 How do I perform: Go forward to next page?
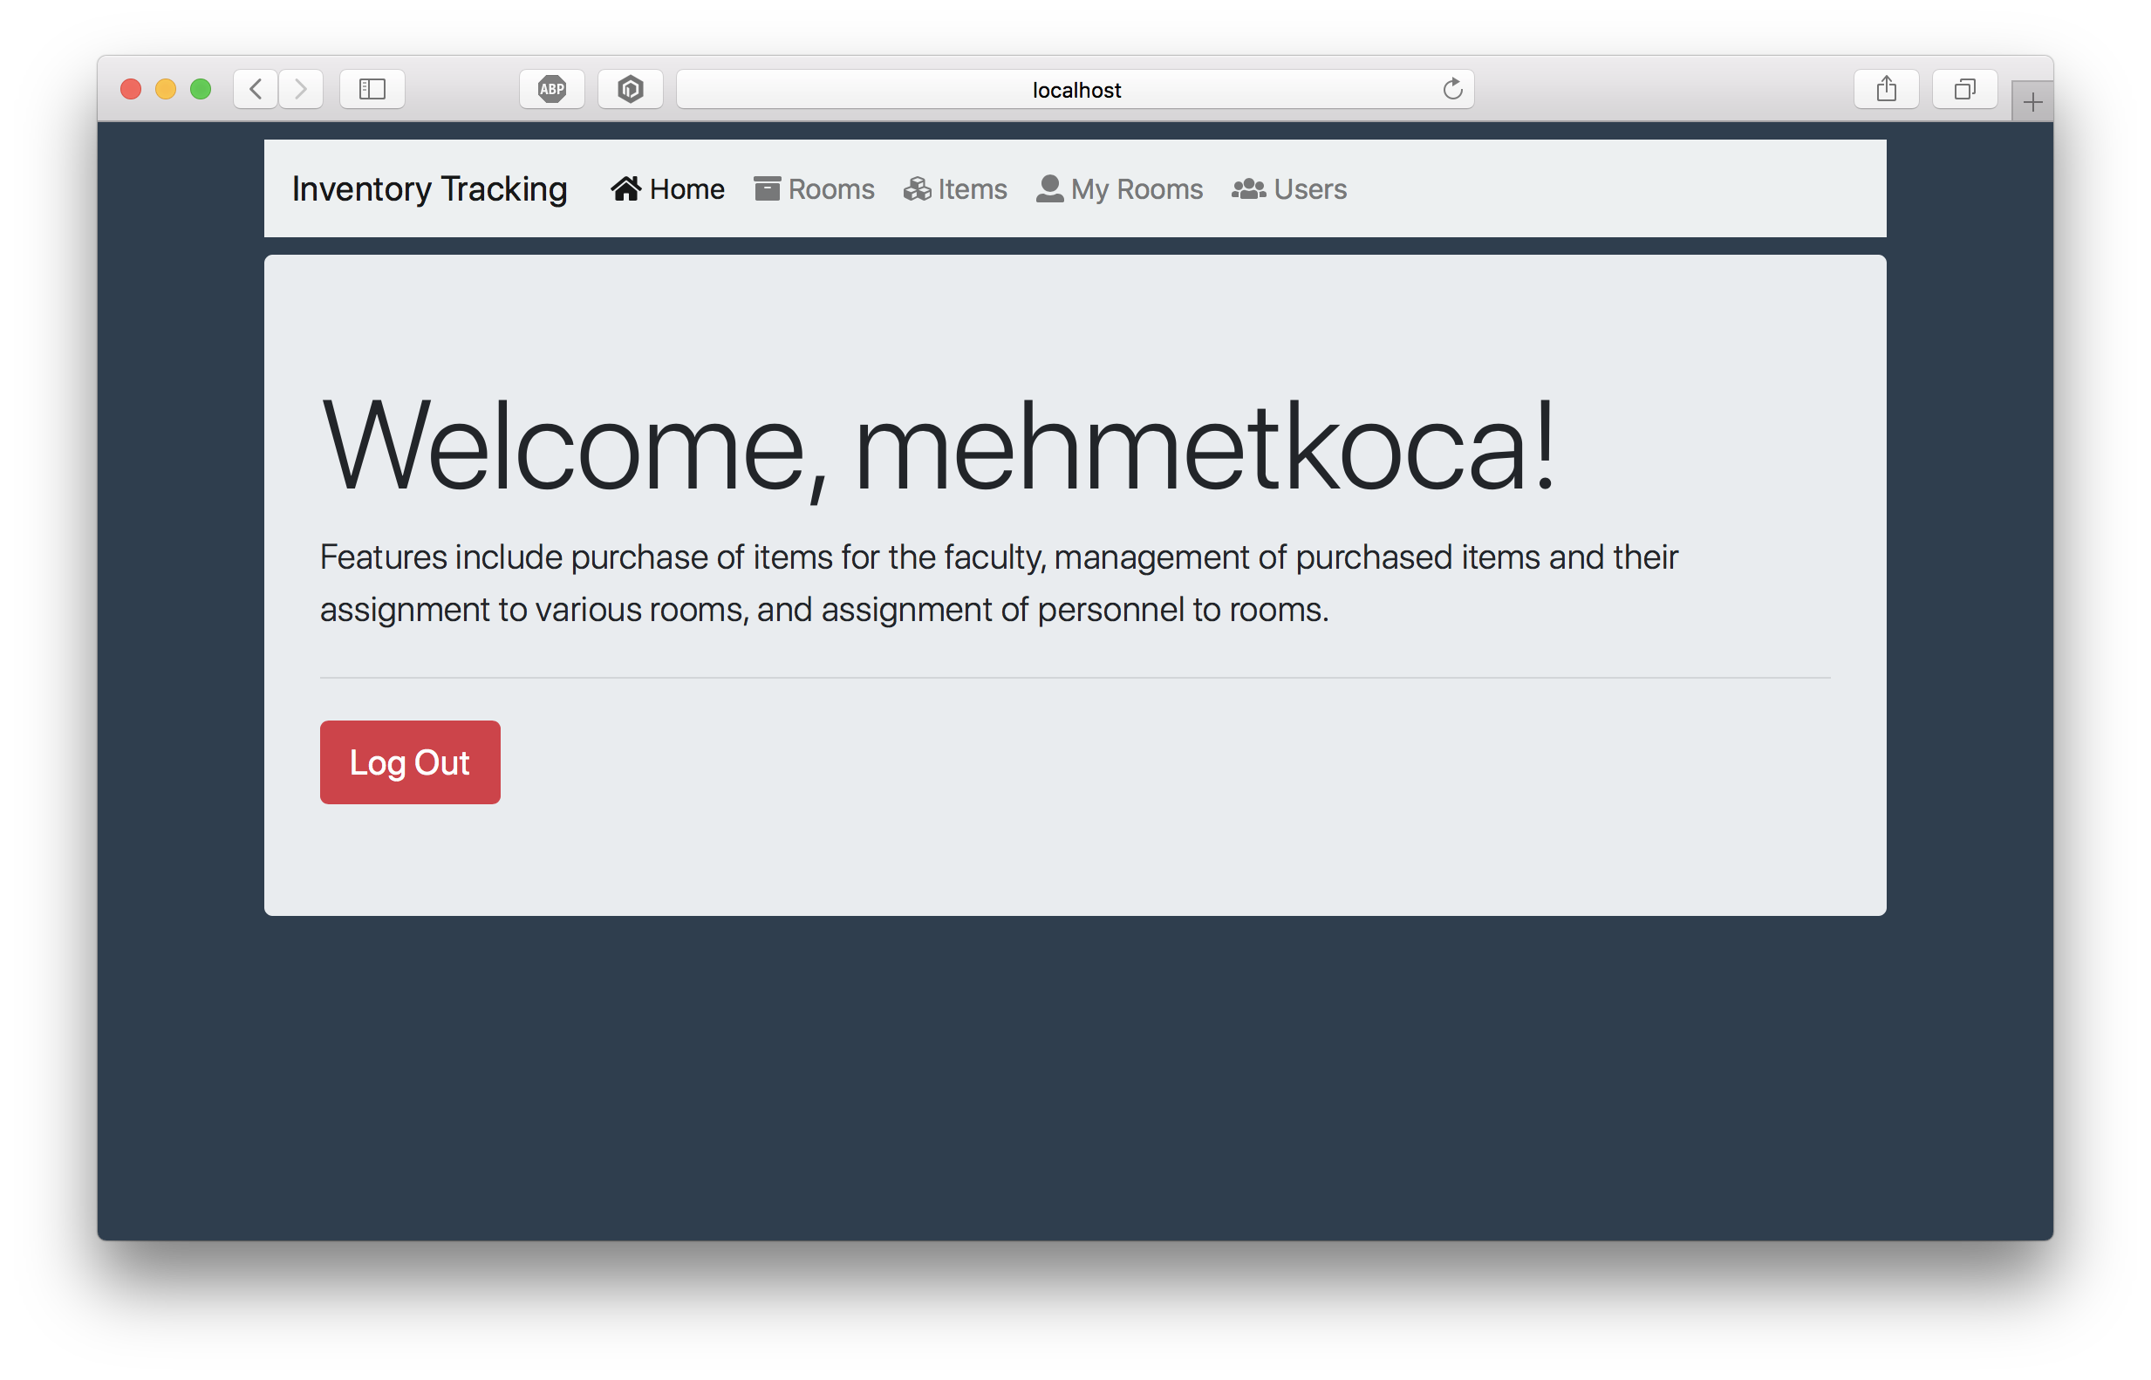[301, 90]
